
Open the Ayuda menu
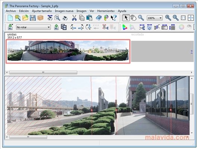click(x=122, y=11)
